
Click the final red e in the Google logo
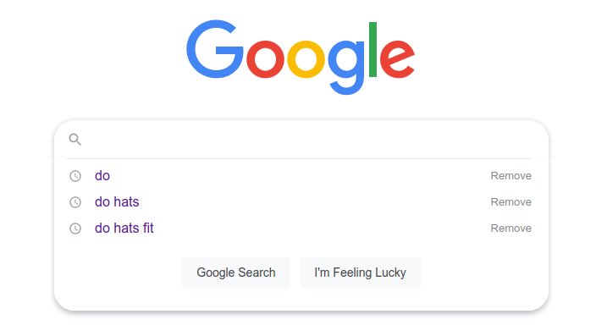coord(397,59)
